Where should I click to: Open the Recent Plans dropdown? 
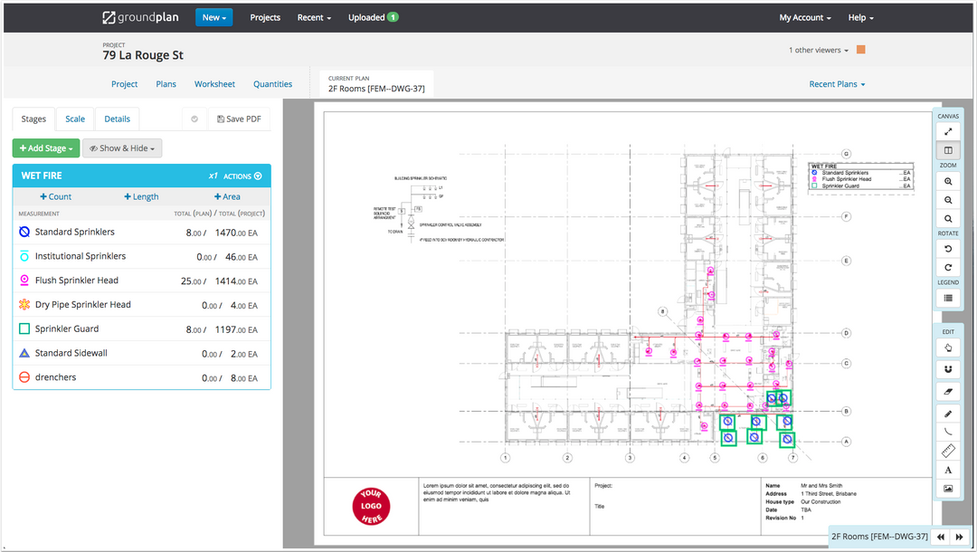click(x=836, y=83)
